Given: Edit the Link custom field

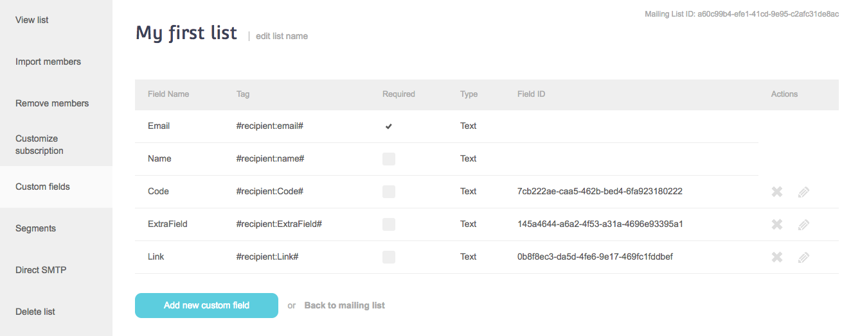Looking at the screenshot, I should pos(803,257).
